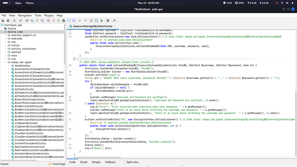Select ContentProviderActivity in the tree
The width and height of the screenshot is (297, 167).
(x=30, y=143)
